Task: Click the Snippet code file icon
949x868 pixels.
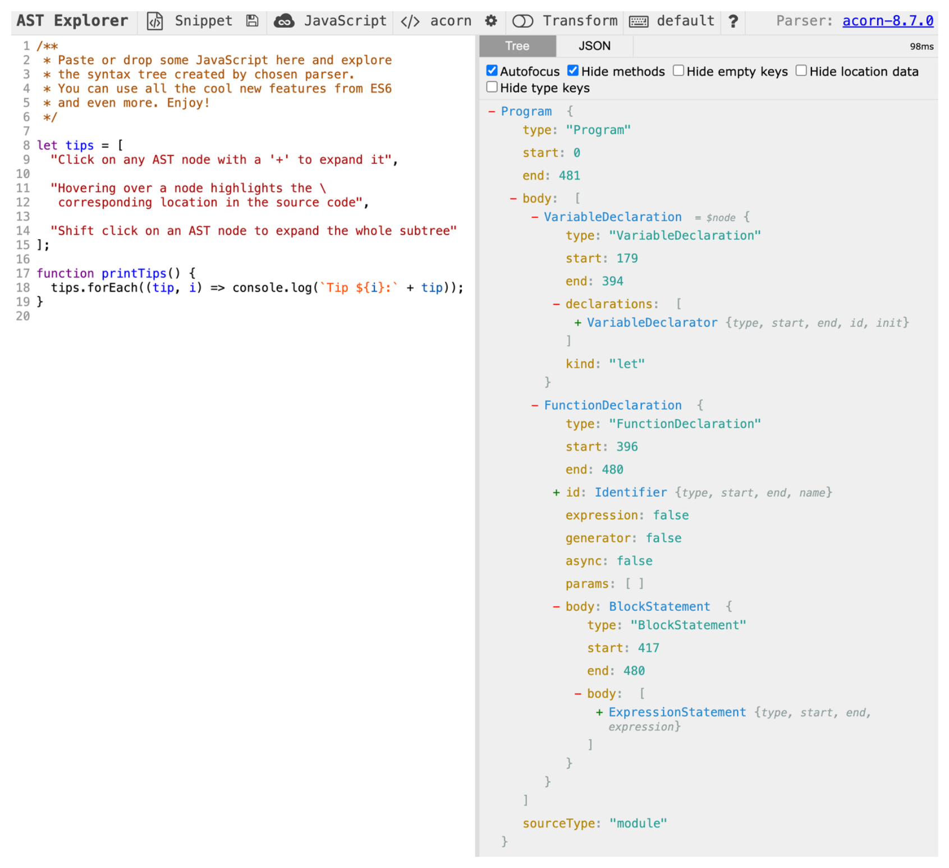Action: point(155,21)
